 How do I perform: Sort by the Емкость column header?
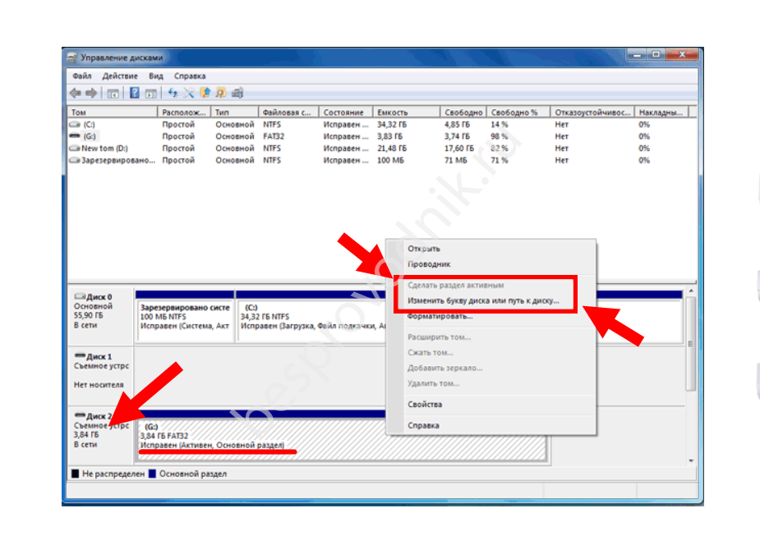[392, 112]
